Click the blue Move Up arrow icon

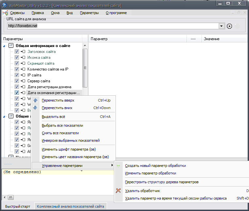(x=35, y=101)
